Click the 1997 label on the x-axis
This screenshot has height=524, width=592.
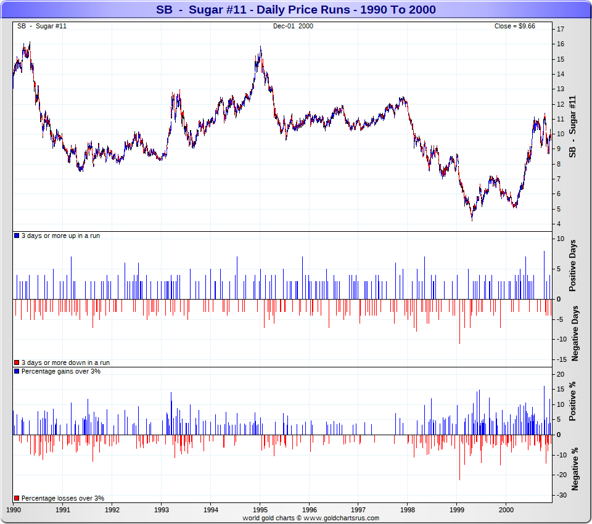pyautogui.click(x=358, y=510)
